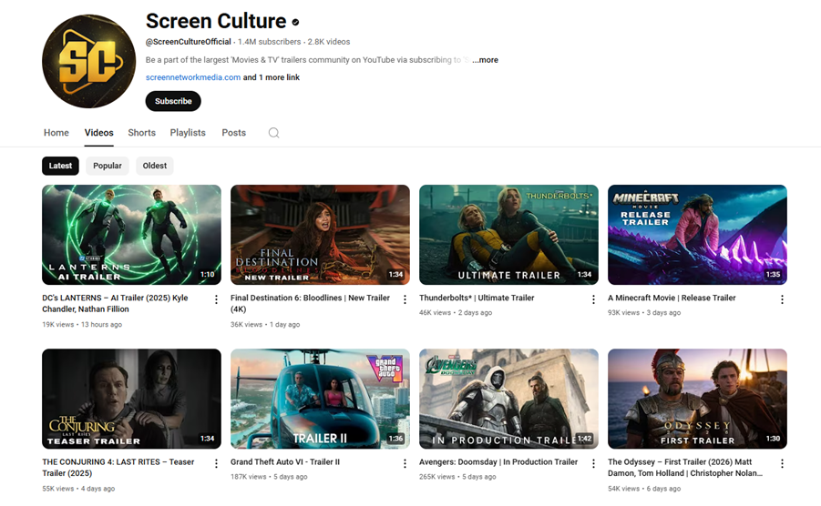Screen dimensions: 821x506
Task: Expand channel description with '...more'
Action: (x=485, y=60)
